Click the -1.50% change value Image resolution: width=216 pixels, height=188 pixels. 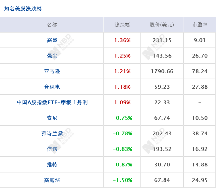(122, 180)
